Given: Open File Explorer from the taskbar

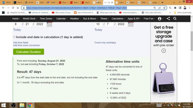Looking at the screenshot, I should pyautogui.click(x=22, y=105).
